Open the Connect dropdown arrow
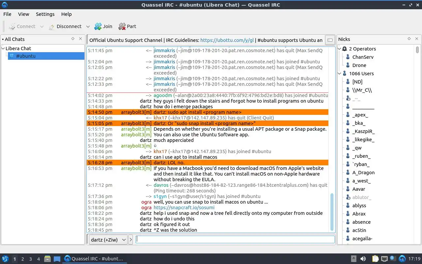422x264 pixels. 42,27
